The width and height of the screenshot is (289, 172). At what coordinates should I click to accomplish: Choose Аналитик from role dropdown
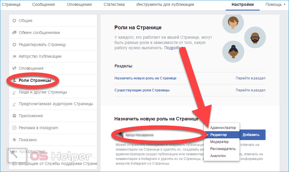click(x=222, y=156)
